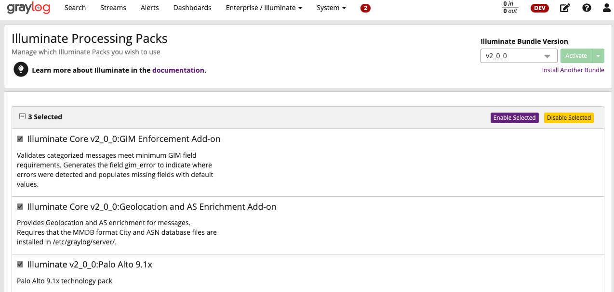Click the red notification badge showing 2

[x=365, y=8]
